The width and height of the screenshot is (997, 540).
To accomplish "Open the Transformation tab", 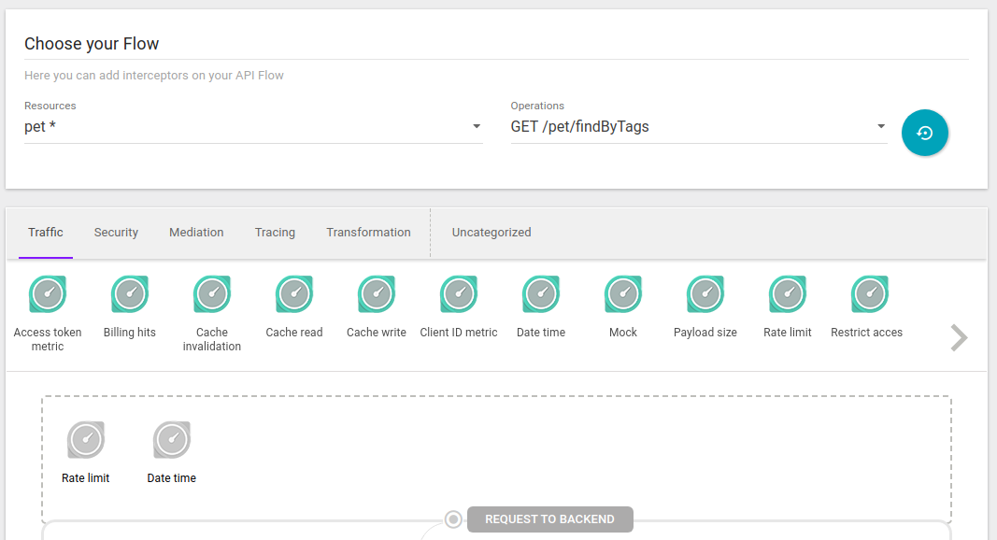I will 368,232.
